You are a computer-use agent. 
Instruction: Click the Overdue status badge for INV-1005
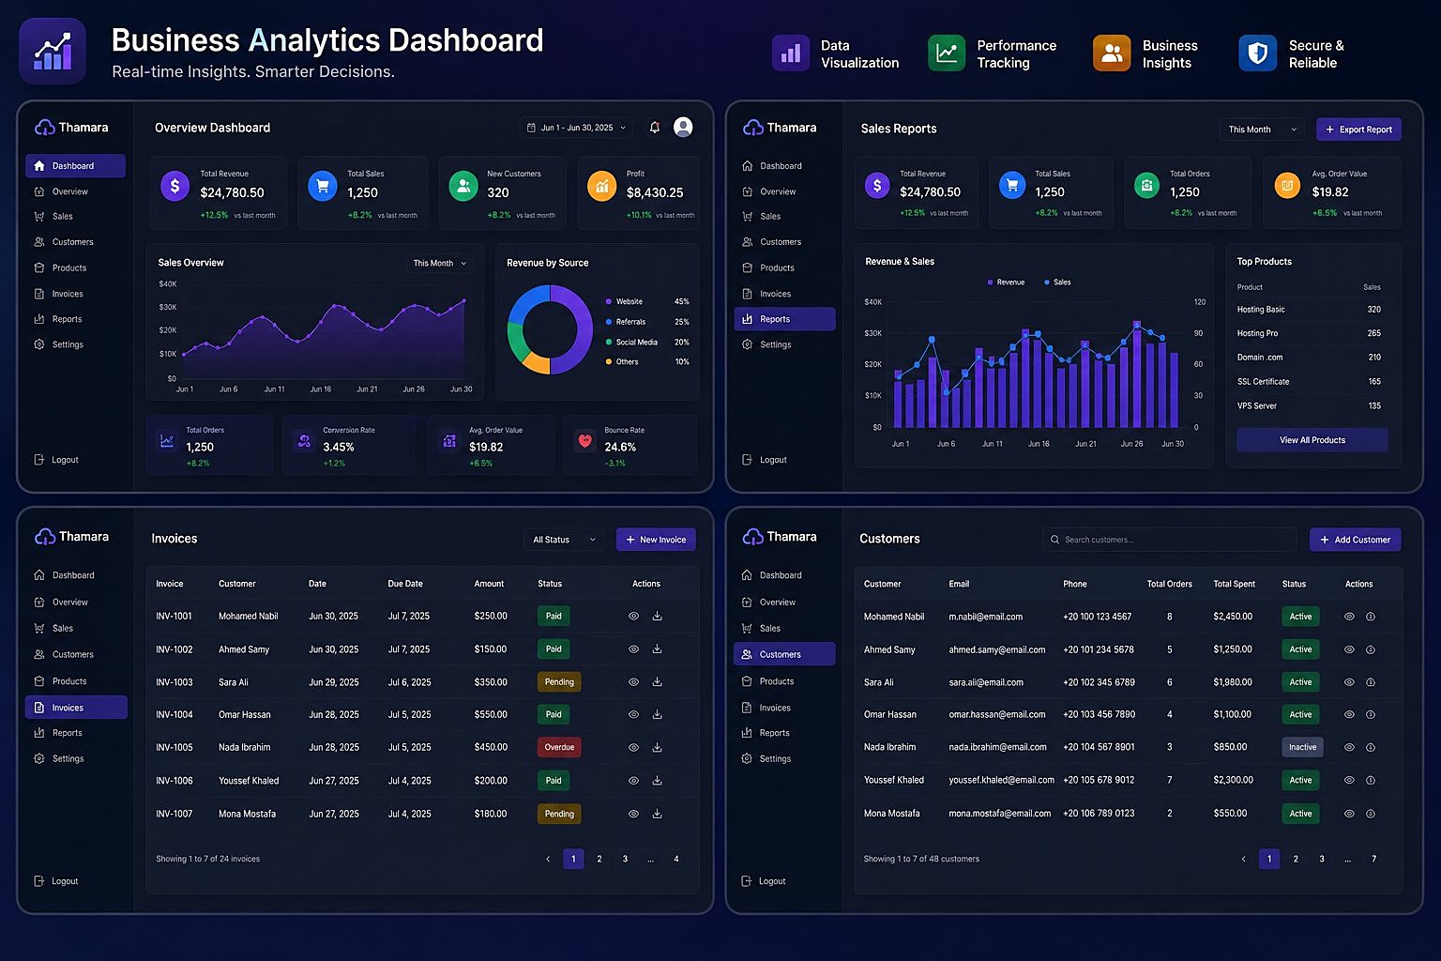(559, 748)
